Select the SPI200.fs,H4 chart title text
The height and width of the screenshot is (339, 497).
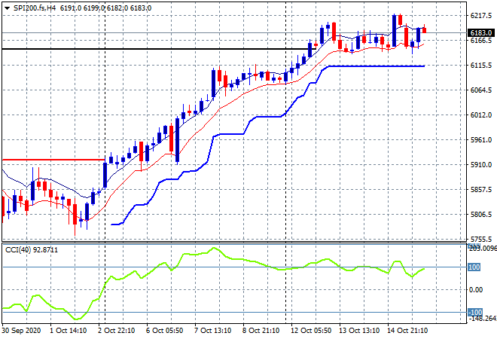(x=35, y=8)
